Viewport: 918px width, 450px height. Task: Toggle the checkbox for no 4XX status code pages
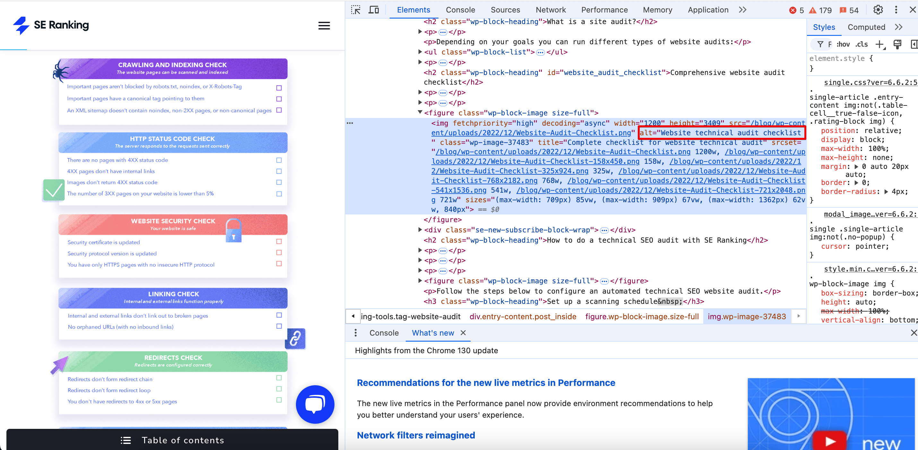pos(280,160)
